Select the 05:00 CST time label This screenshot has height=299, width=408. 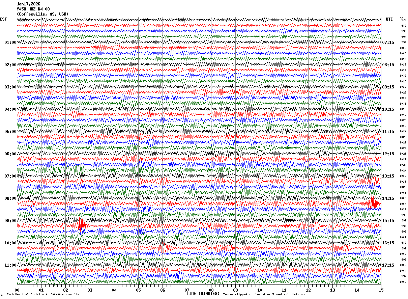[x=10, y=132]
